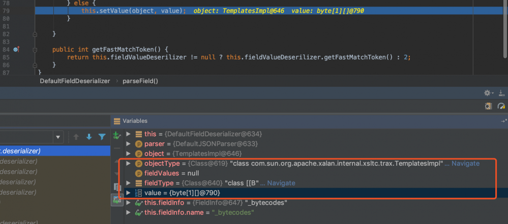Click inline hint 'value: byte[1][]@790'
Image resolution: width=508 pixels, height=224 pixels.
point(327,11)
